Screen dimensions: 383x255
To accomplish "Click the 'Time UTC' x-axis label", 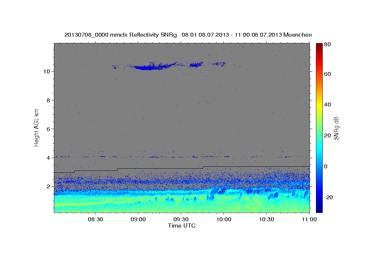I will click(x=182, y=226).
